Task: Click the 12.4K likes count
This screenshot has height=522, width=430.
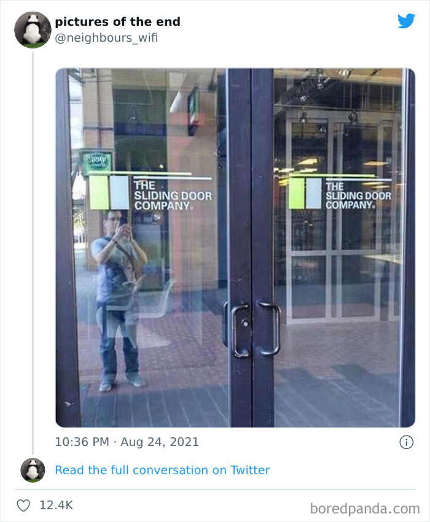Action: pyautogui.click(x=56, y=505)
